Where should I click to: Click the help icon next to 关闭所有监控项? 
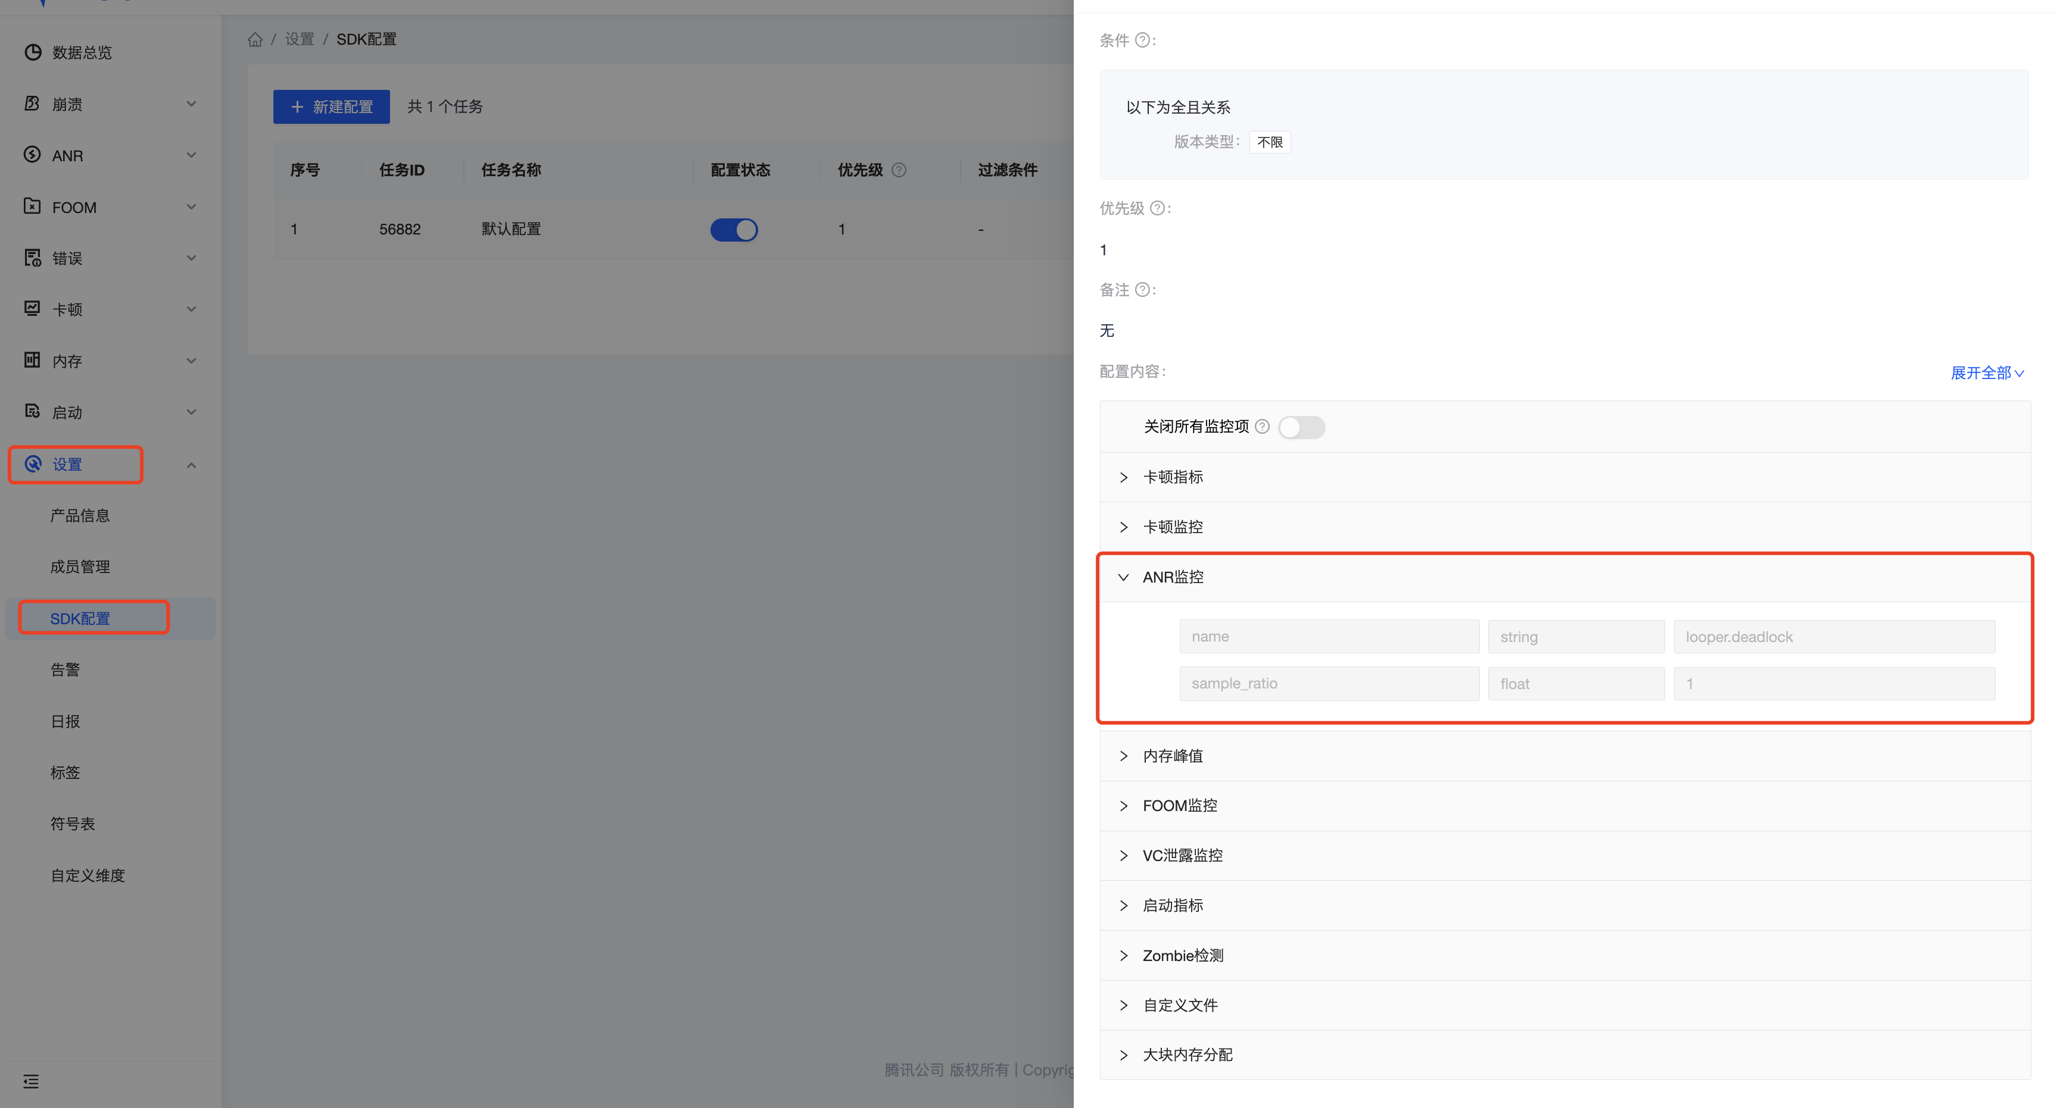[1262, 427]
